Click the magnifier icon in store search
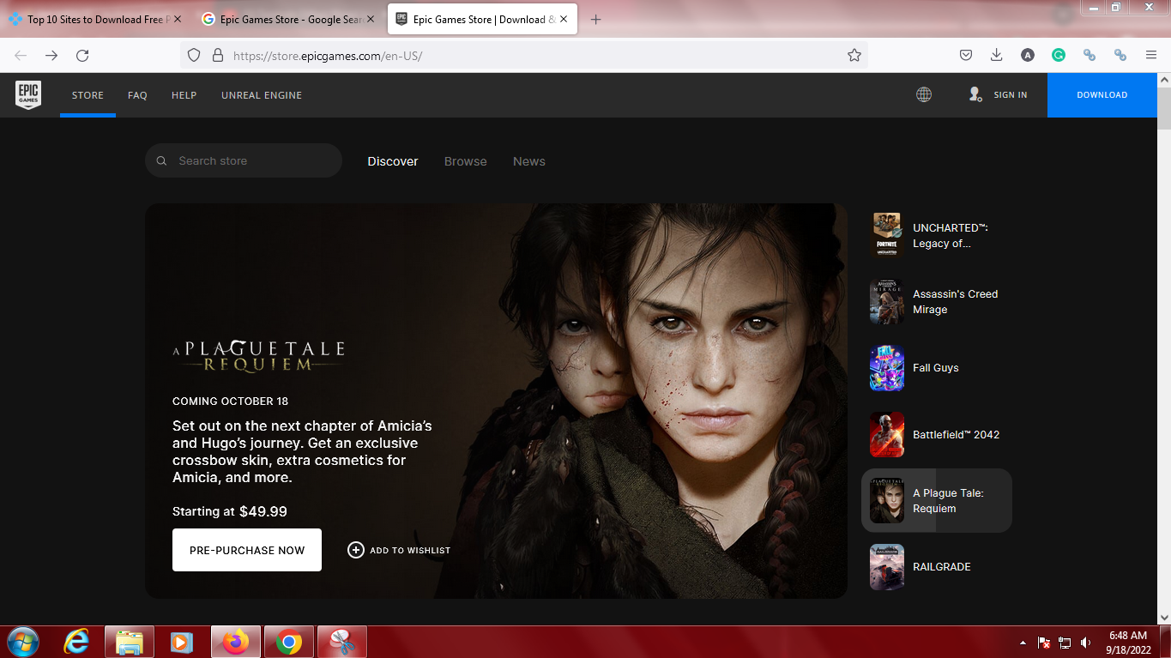 (162, 160)
